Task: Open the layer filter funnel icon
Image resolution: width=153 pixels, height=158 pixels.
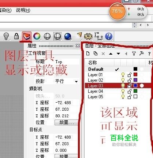Action: pos(134,54)
